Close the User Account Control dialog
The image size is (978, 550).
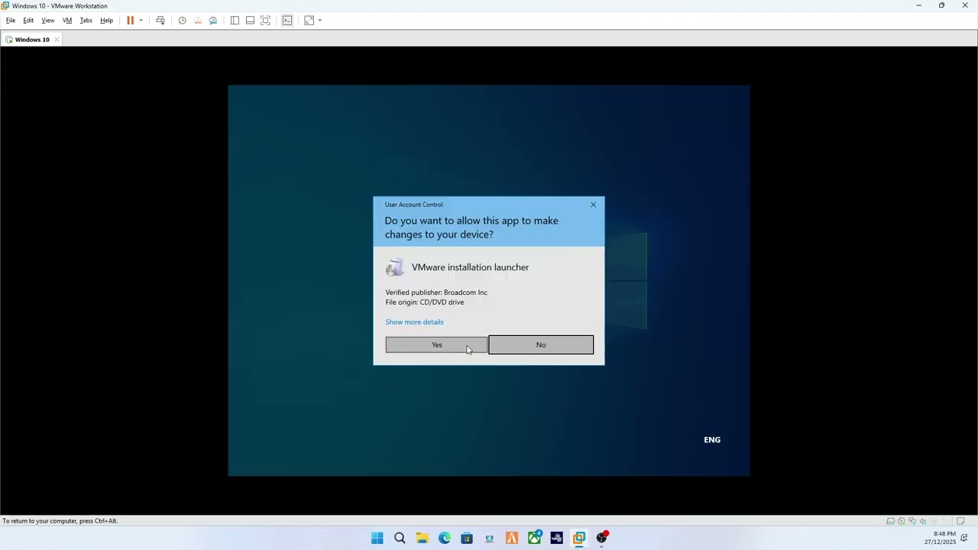coord(593,205)
